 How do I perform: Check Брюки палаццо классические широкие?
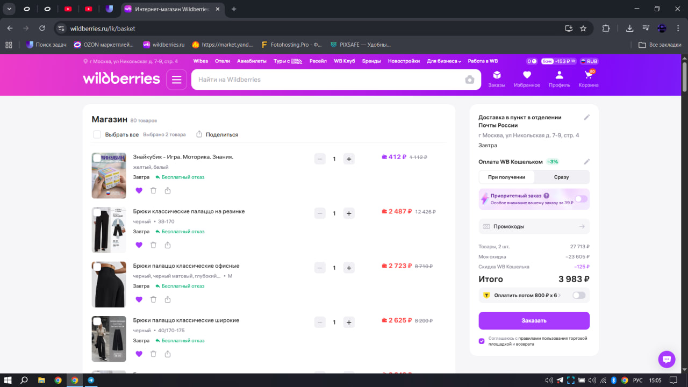pos(97,321)
